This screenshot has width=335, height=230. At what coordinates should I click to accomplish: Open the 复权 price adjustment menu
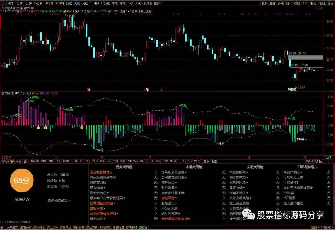click(265, 3)
